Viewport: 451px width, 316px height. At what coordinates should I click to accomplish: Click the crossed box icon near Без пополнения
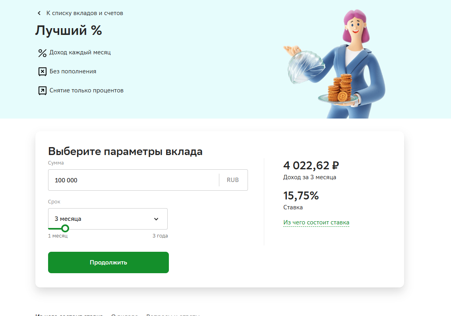click(42, 71)
